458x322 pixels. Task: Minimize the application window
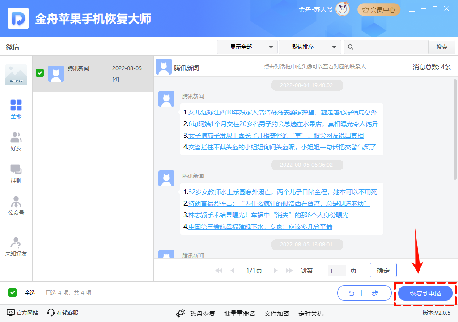(424, 9)
